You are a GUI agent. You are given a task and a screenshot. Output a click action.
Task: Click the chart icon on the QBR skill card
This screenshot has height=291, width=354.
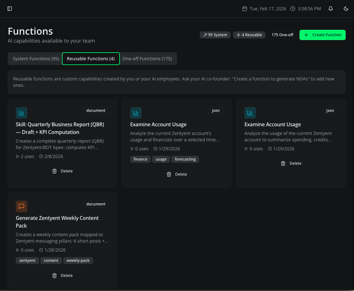[x=21, y=113]
